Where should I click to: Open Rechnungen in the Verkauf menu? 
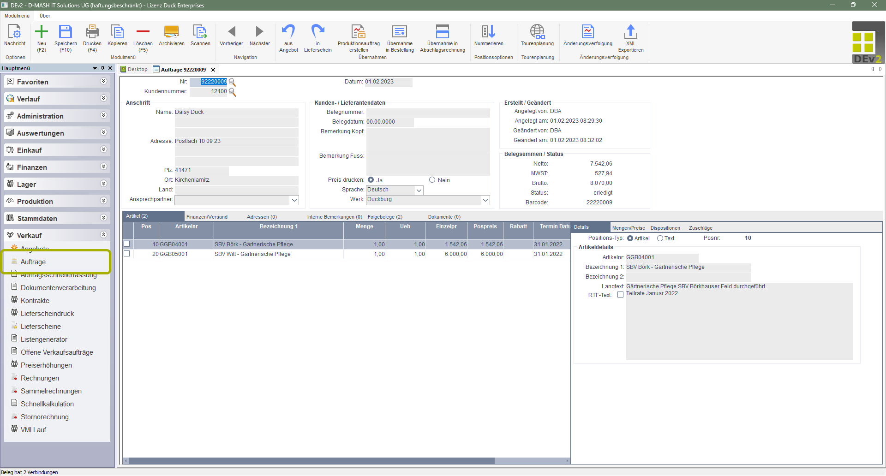coord(40,378)
